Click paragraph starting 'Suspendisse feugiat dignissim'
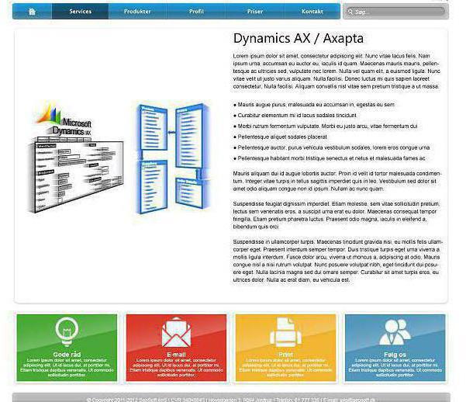The height and width of the screenshot is (402, 466). (x=337, y=215)
